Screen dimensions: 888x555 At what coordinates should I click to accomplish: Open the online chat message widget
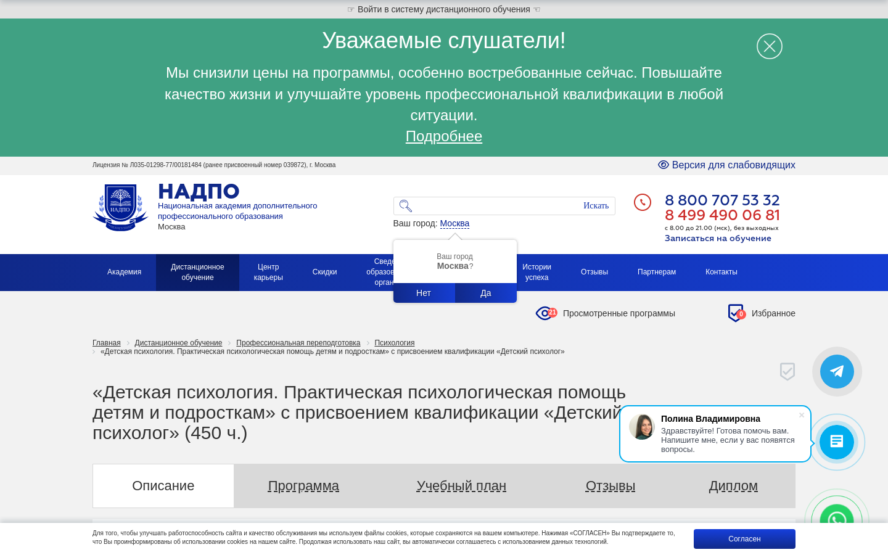tap(837, 442)
